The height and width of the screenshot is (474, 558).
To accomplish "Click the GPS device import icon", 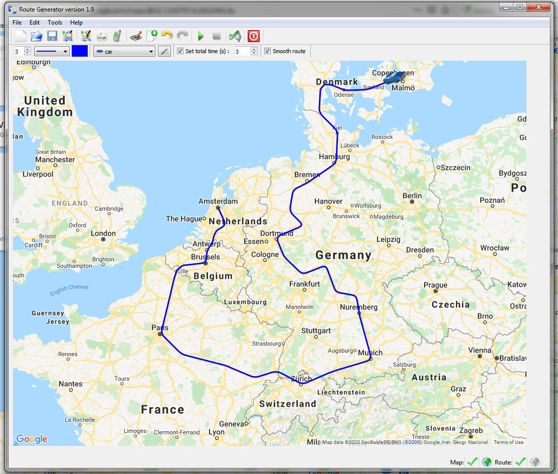I will click(117, 36).
